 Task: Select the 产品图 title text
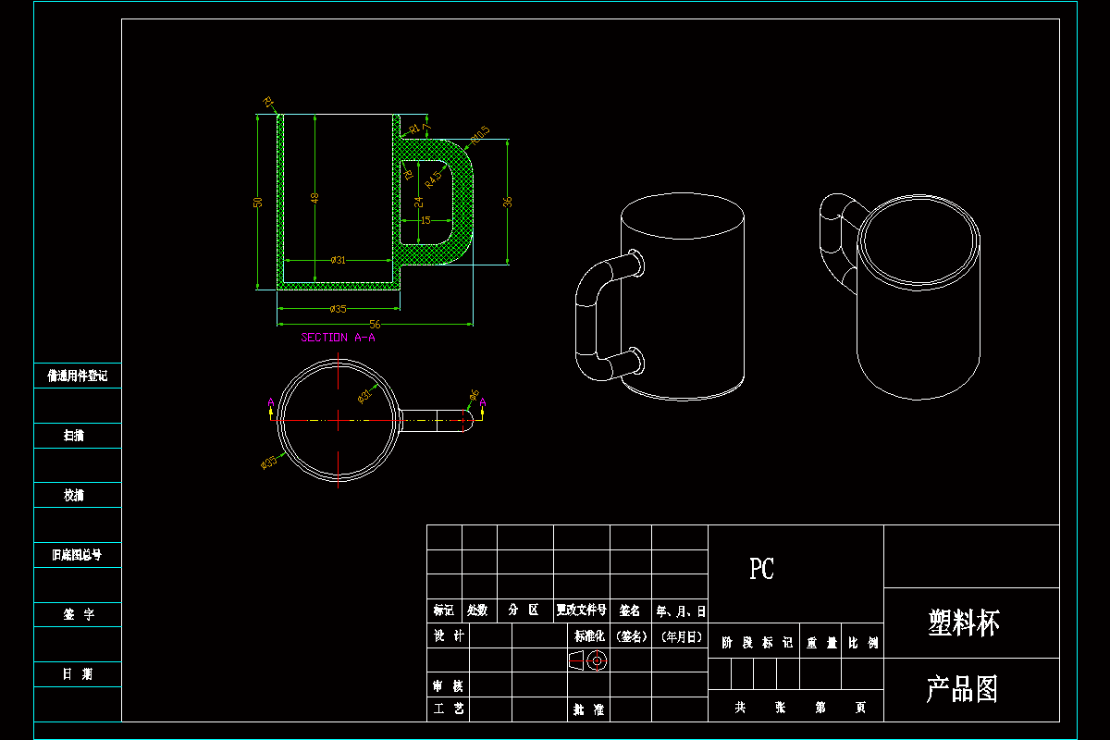coord(962,689)
